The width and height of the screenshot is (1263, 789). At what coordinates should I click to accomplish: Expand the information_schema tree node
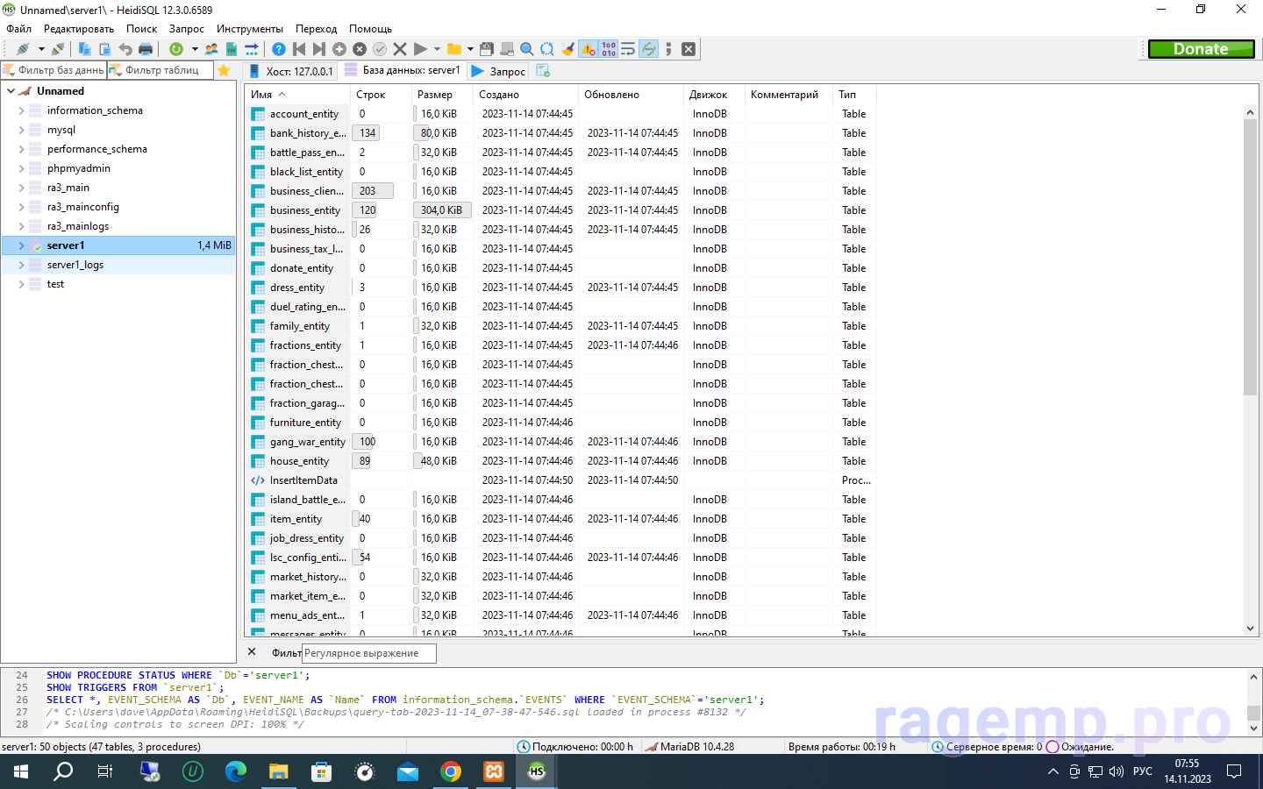point(22,110)
